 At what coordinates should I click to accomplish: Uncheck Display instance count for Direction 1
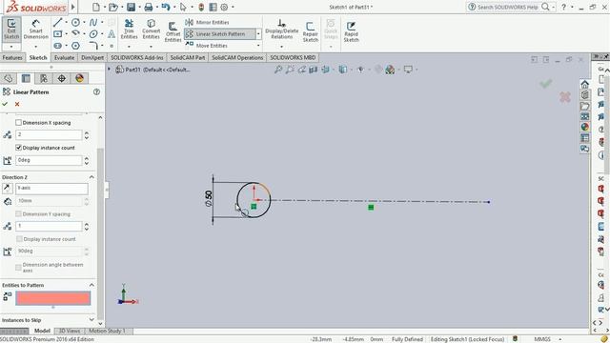(18, 148)
